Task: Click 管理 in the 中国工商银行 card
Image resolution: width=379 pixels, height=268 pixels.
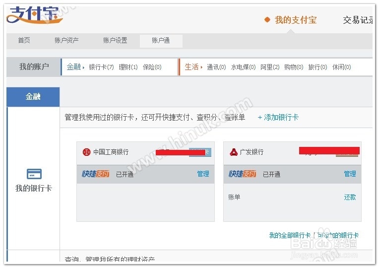Action: [203, 174]
